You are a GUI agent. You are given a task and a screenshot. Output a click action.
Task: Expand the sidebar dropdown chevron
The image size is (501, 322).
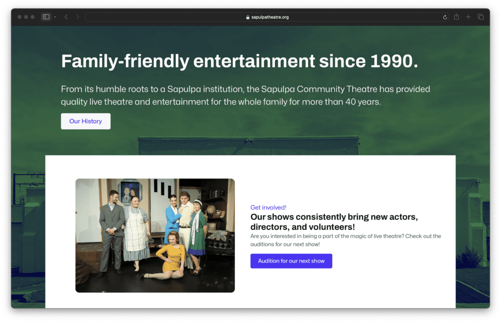coord(55,17)
